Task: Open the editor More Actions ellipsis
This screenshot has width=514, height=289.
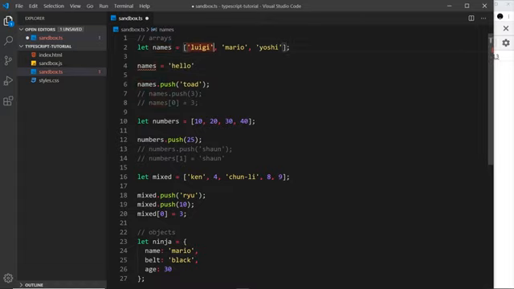Action: (483, 18)
